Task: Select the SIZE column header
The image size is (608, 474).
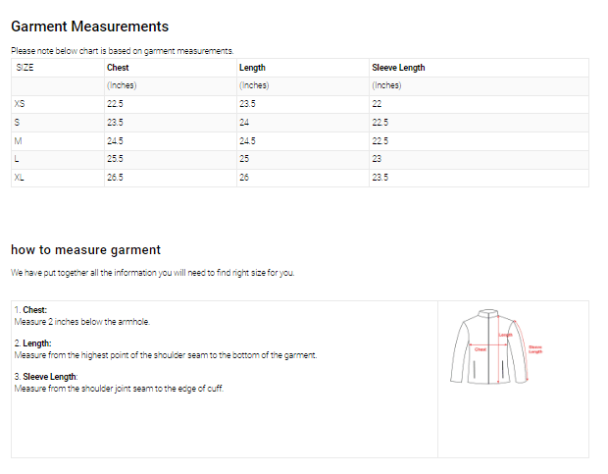Action: 25,68
